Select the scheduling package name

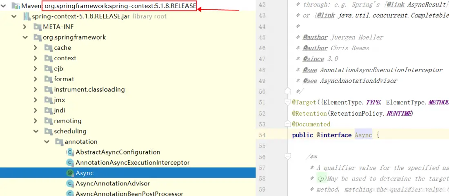(70, 132)
